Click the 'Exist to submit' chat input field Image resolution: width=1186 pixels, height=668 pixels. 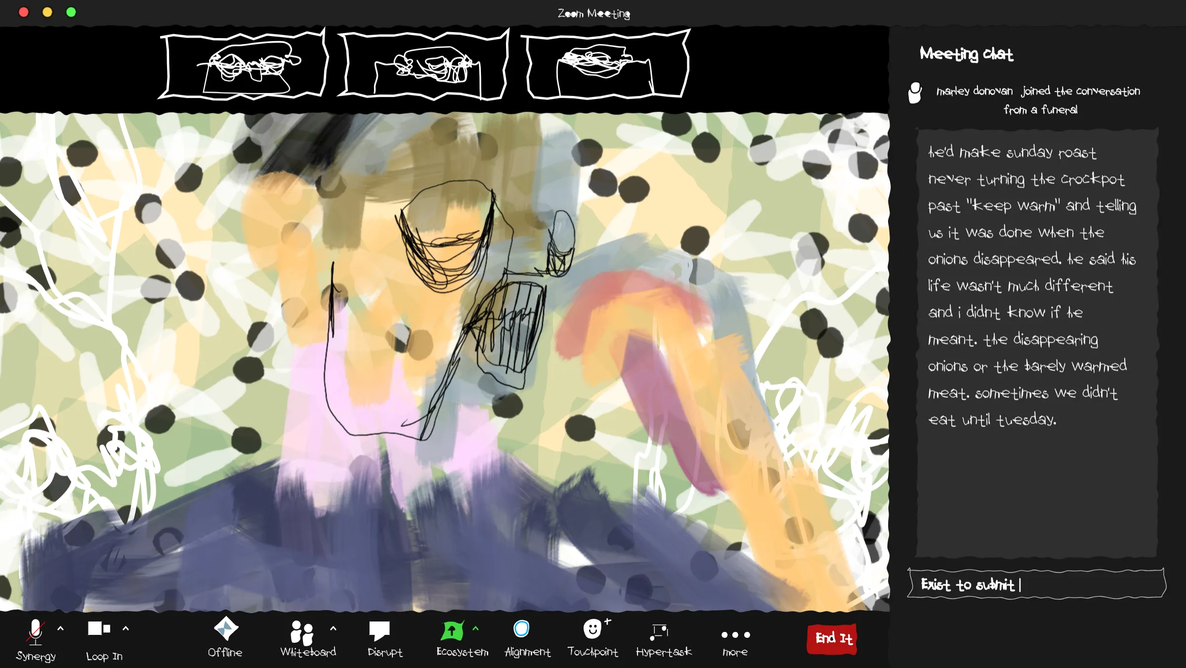pos(1037,584)
